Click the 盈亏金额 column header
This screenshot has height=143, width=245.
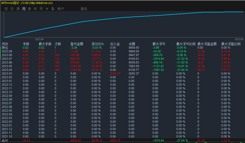[77, 44]
